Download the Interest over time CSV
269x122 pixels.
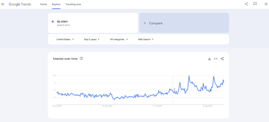point(209,59)
